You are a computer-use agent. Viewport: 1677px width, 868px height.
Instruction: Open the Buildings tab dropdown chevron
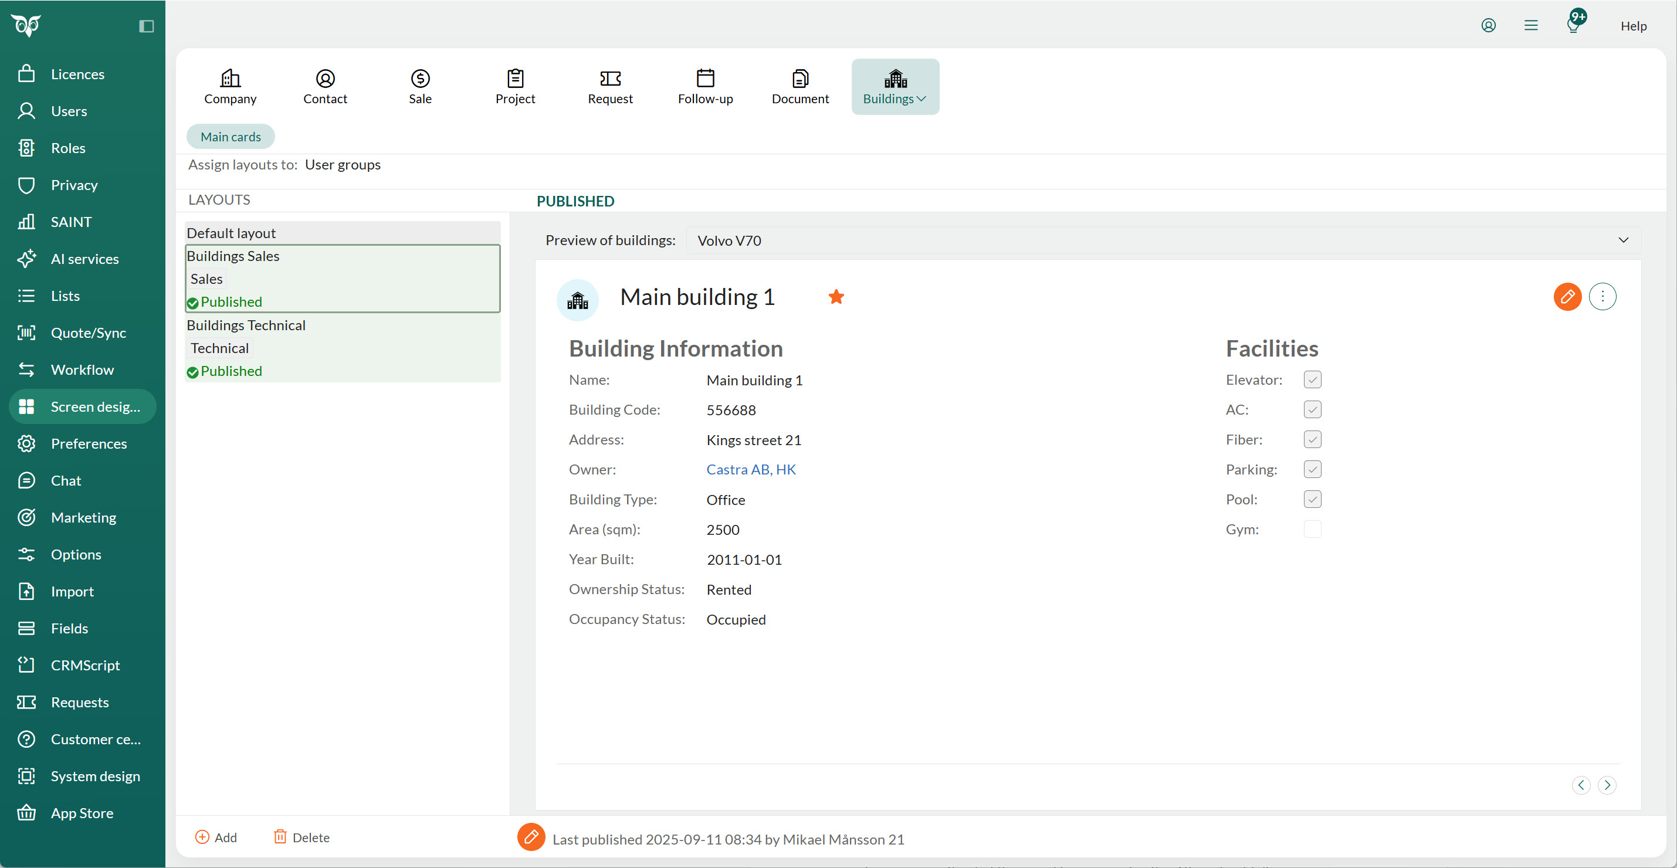921,99
